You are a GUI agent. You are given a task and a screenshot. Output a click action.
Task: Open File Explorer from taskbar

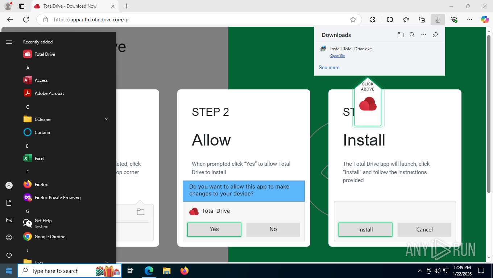[x=166, y=271]
